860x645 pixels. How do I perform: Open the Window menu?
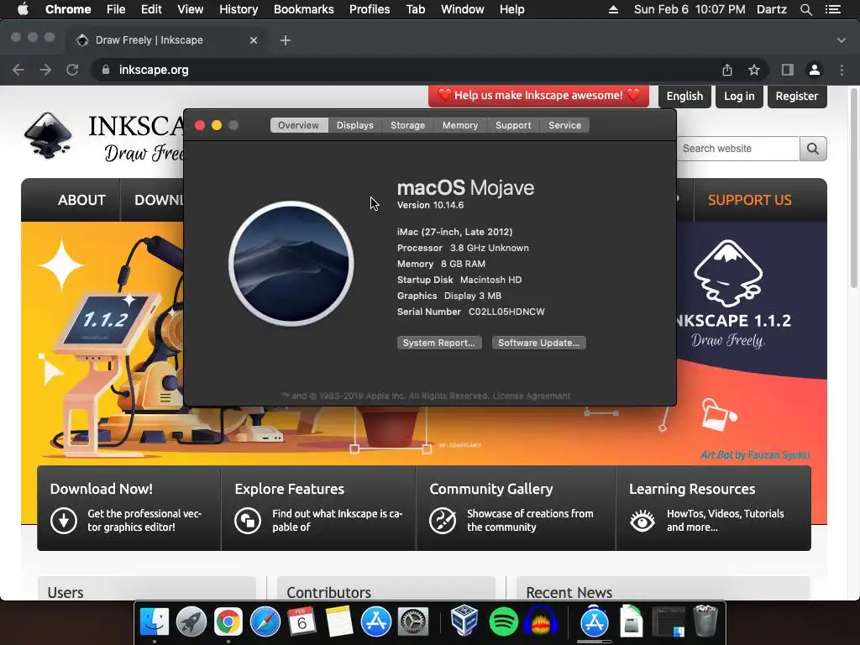[462, 9]
